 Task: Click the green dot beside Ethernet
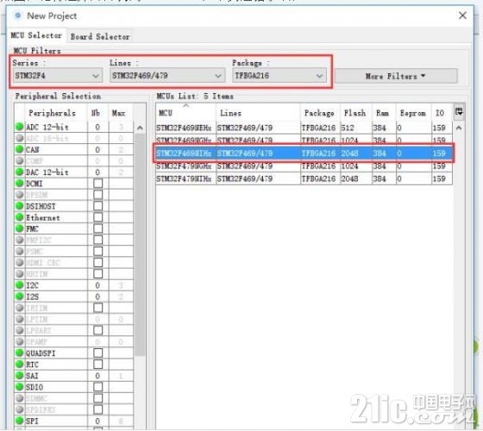pyautogui.click(x=19, y=217)
